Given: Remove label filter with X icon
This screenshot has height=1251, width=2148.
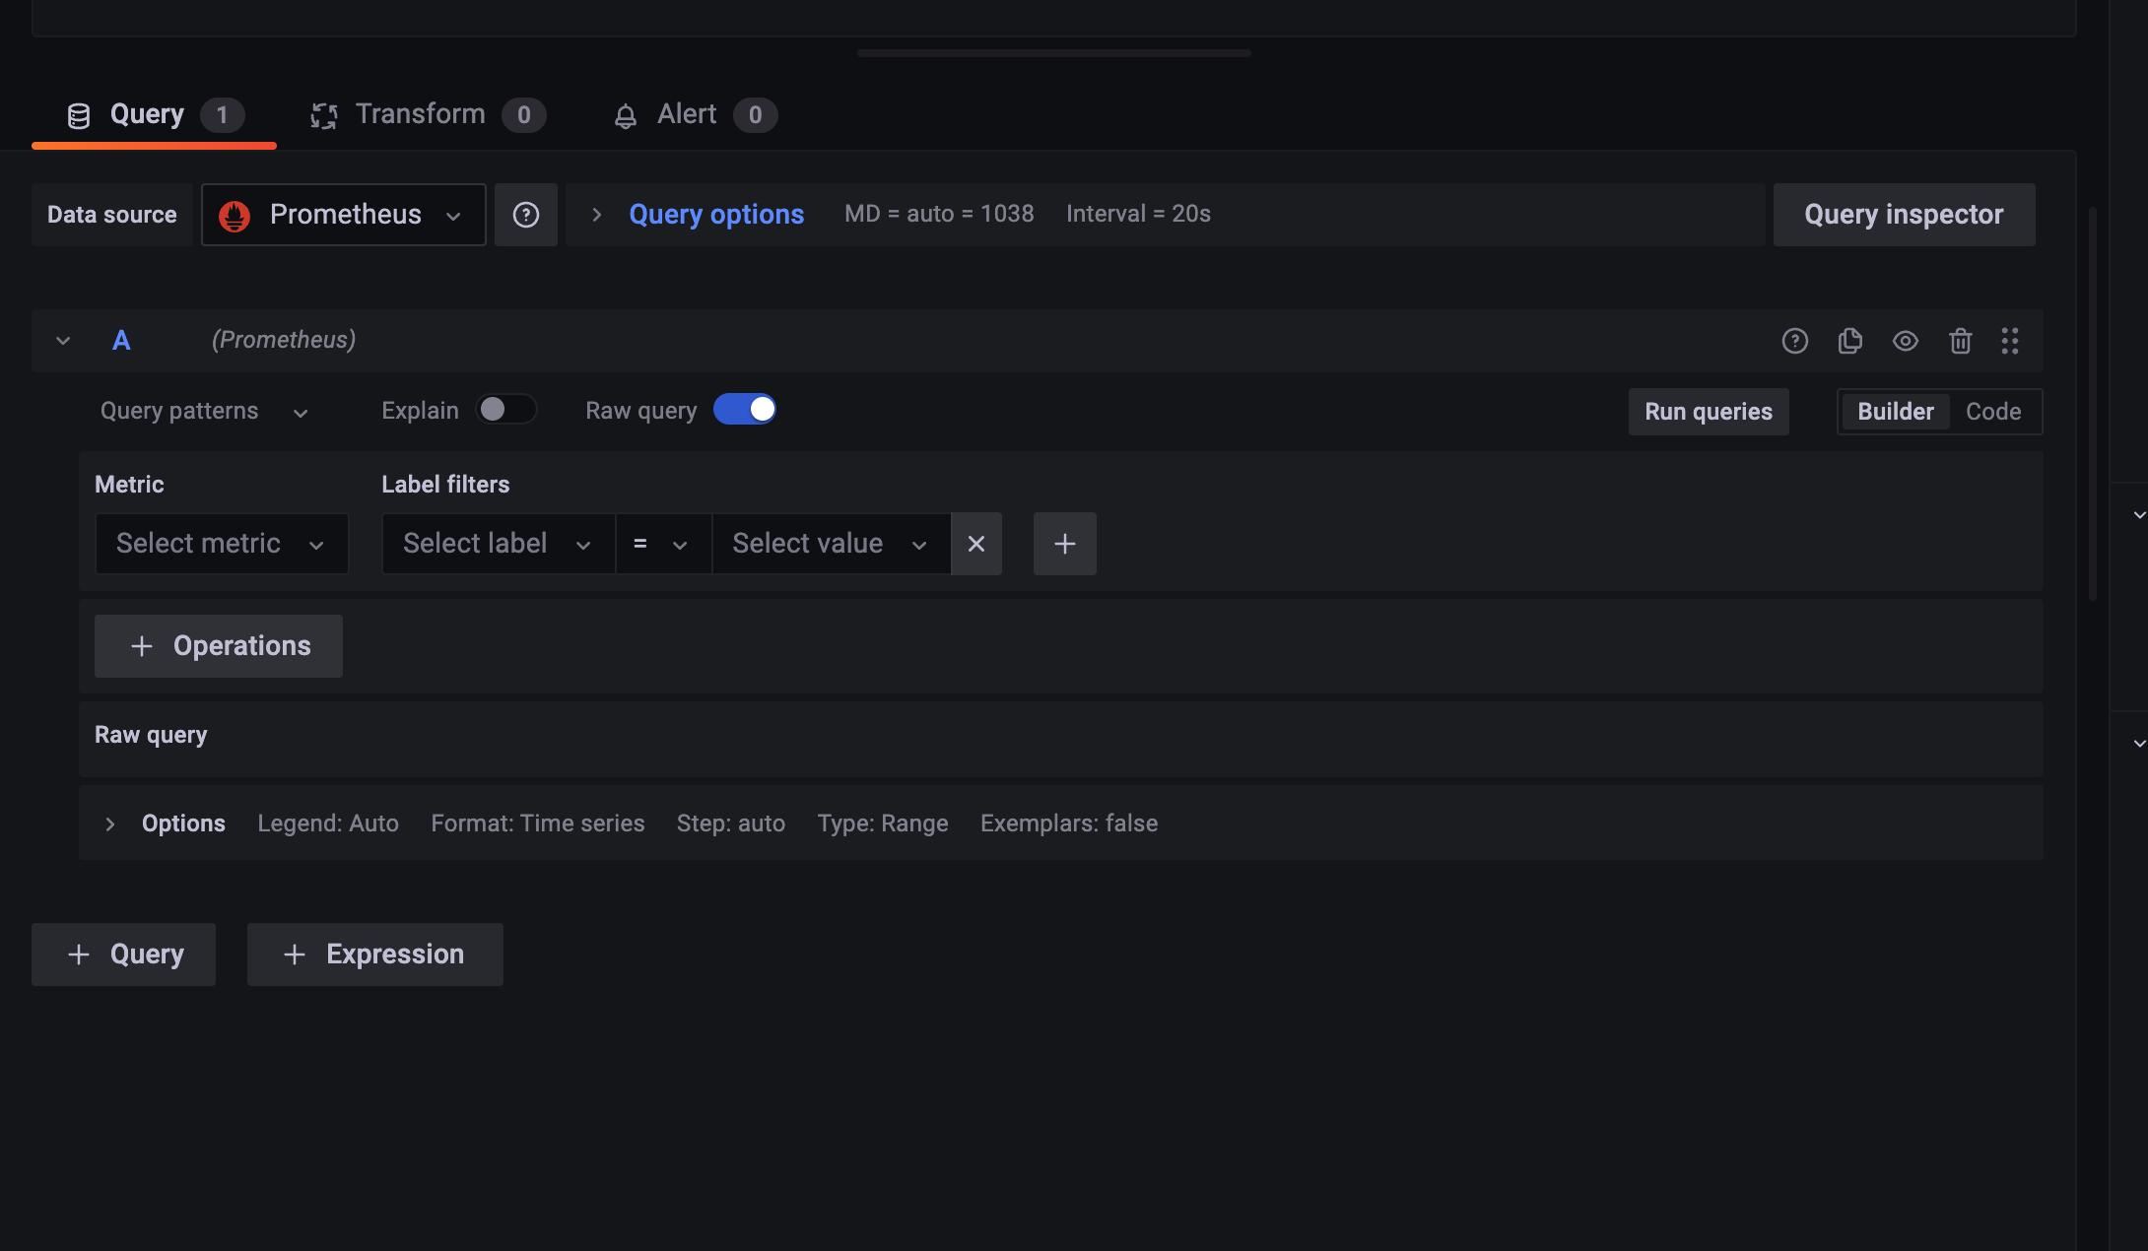Looking at the screenshot, I should point(975,544).
